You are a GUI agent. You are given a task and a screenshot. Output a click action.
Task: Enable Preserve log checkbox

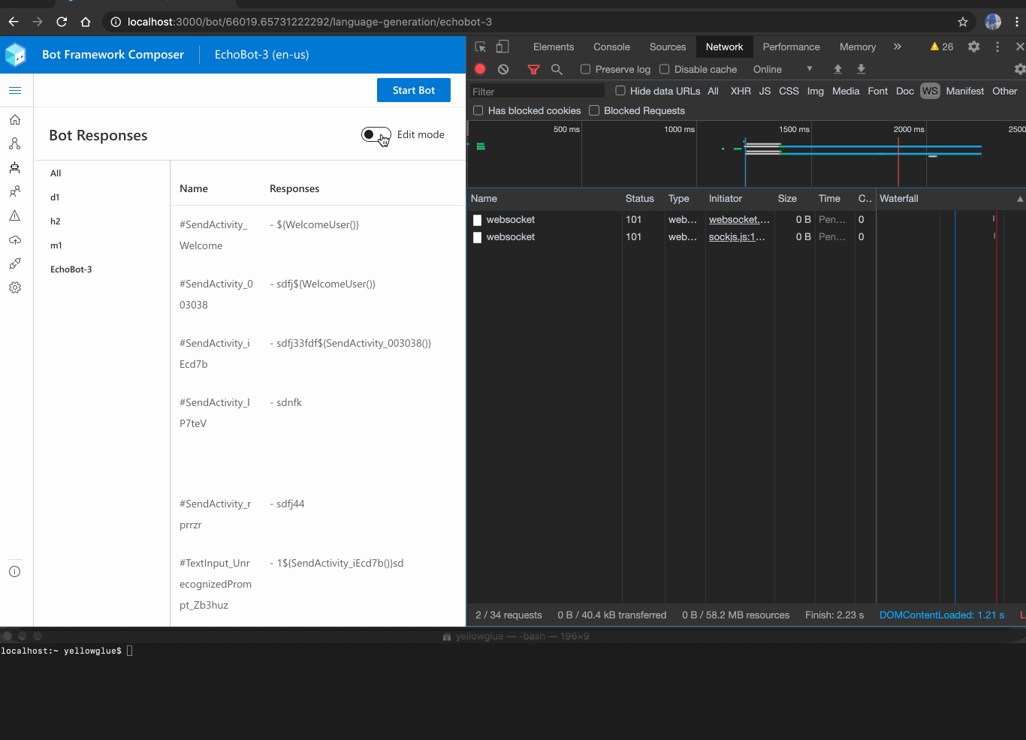click(x=585, y=69)
